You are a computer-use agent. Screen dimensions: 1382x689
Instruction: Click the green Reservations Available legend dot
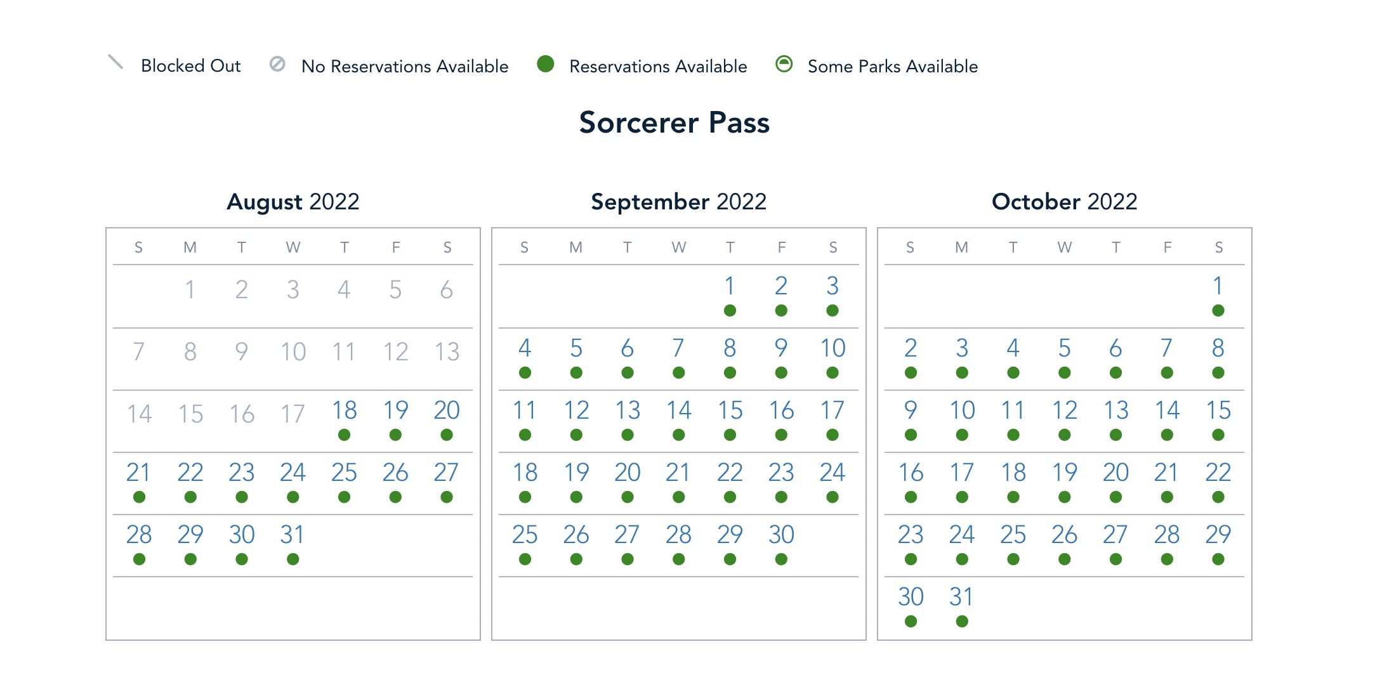tap(545, 64)
